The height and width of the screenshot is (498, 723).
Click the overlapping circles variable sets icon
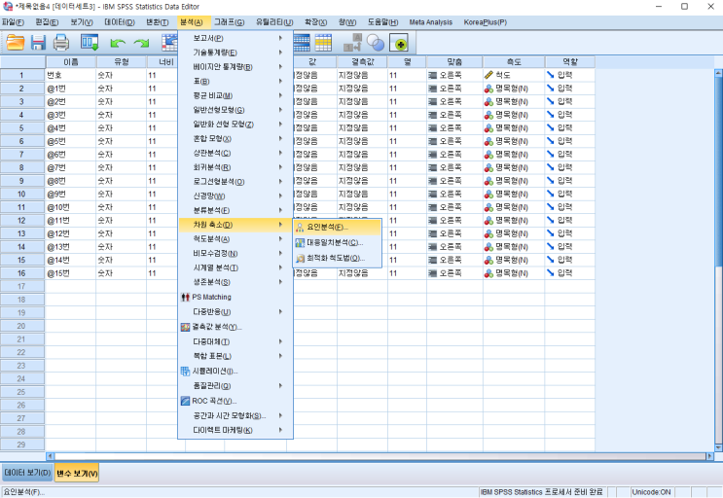(376, 43)
